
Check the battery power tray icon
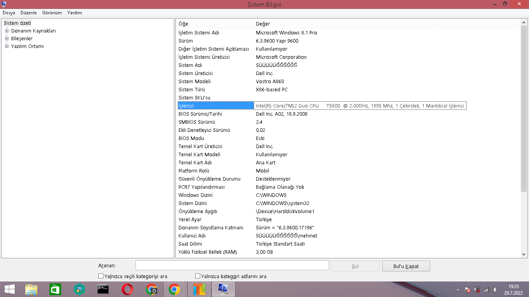477,290
